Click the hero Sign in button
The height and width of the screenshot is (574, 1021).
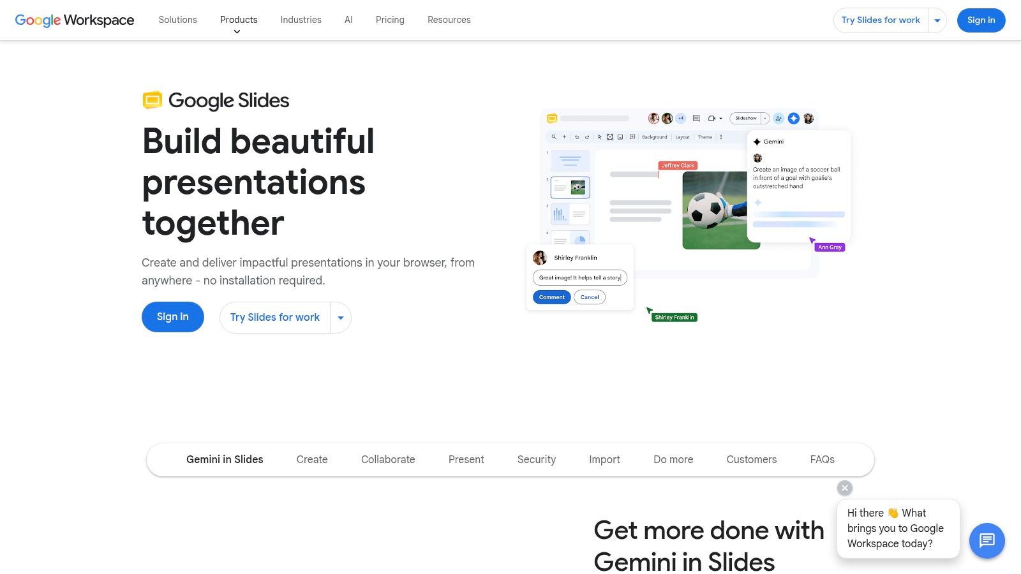coord(173,317)
